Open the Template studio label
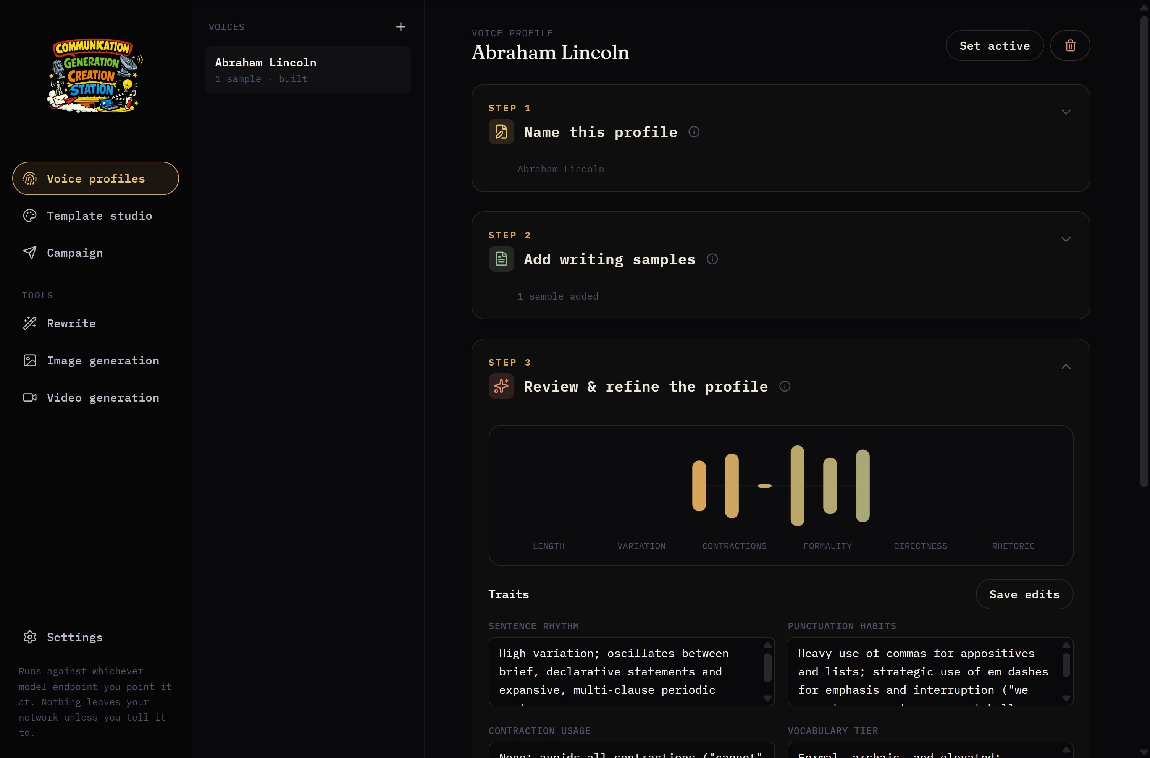This screenshot has height=758, width=1150. click(x=100, y=215)
